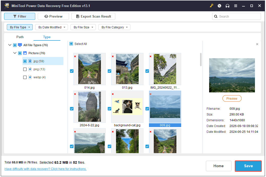Click the Save button
Image resolution: width=266 pixels, height=177 pixels.
pyautogui.click(x=248, y=166)
